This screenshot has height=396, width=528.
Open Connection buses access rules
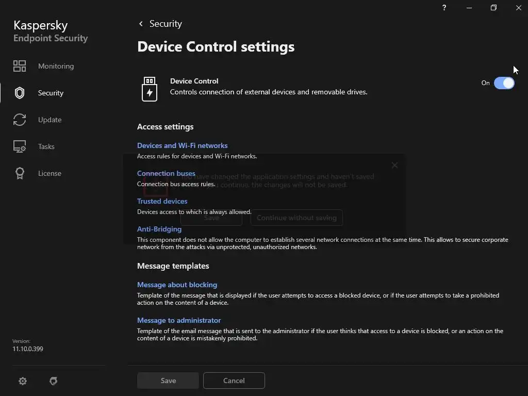(166, 173)
